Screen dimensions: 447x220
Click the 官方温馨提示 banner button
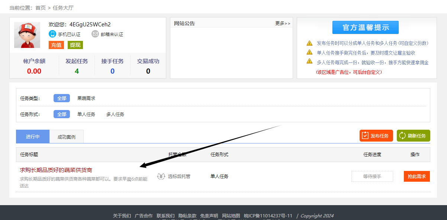click(x=366, y=27)
